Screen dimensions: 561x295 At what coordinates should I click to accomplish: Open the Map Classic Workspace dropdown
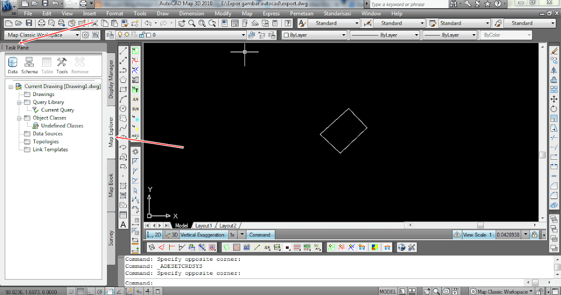tap(42, 35)
